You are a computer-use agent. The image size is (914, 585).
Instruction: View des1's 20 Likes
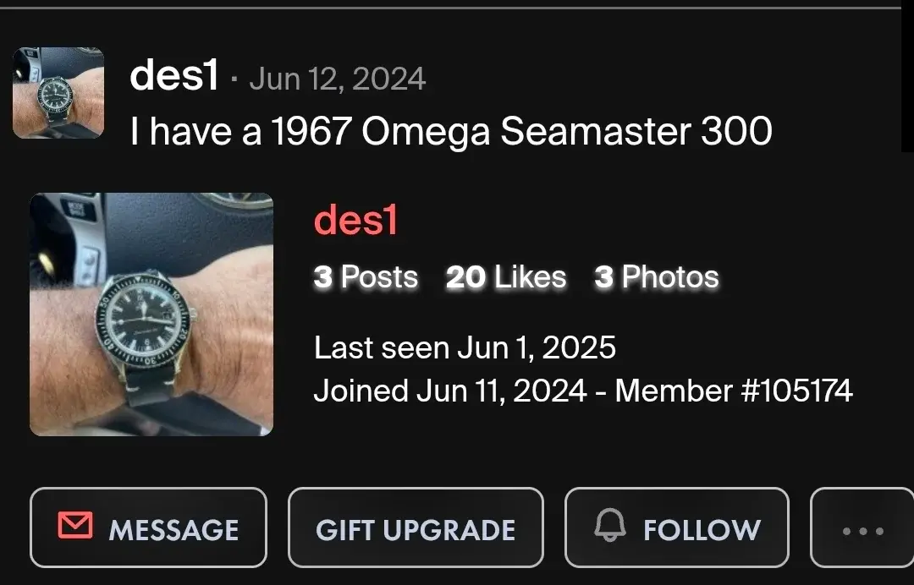(505, 276)
